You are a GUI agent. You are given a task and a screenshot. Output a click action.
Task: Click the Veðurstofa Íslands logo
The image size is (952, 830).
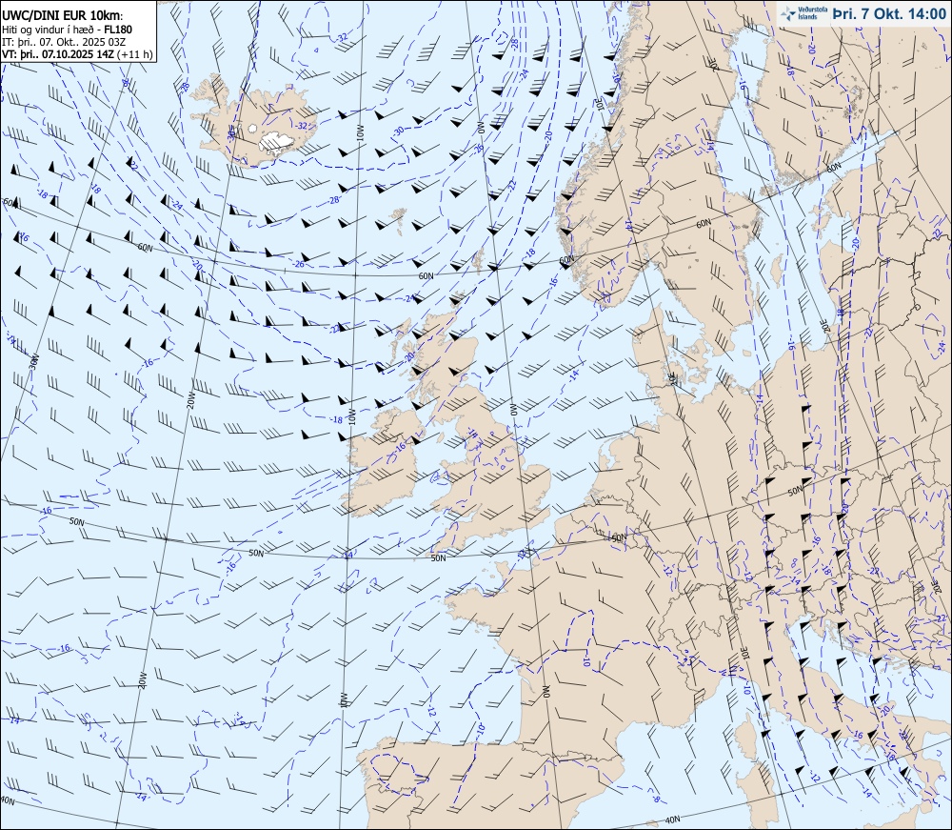tap(803, 13)
